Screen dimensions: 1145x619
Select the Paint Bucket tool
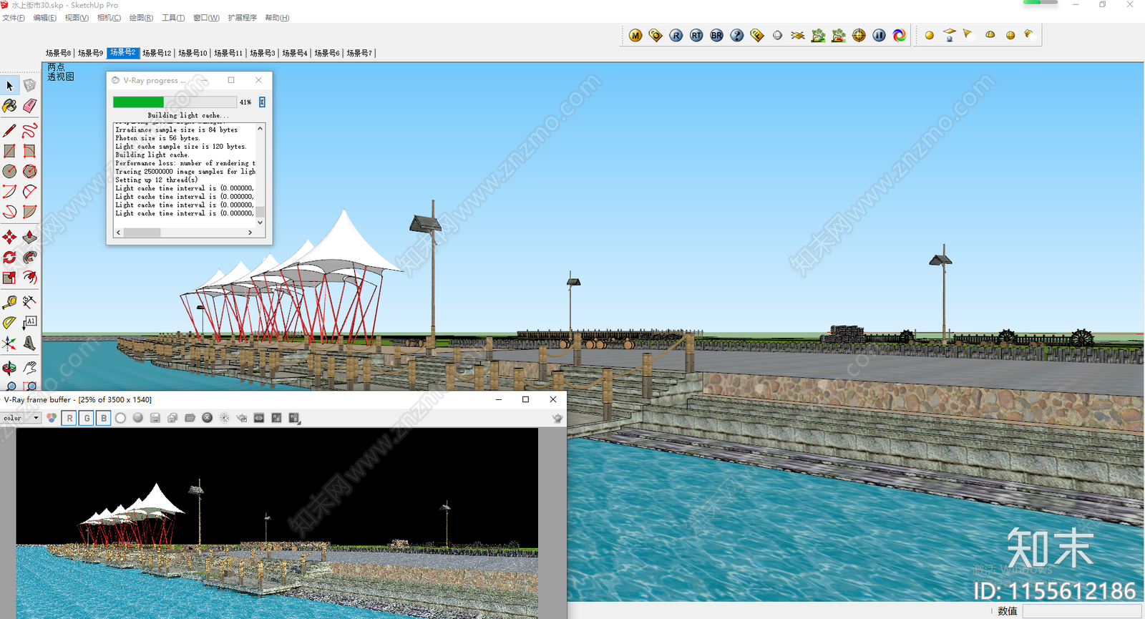click(9, 106)
